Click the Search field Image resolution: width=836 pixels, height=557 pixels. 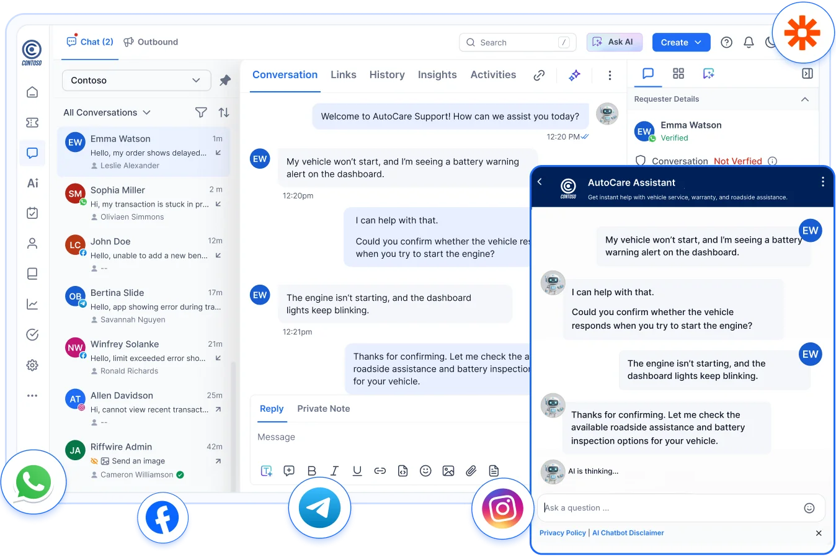point(518,42)
